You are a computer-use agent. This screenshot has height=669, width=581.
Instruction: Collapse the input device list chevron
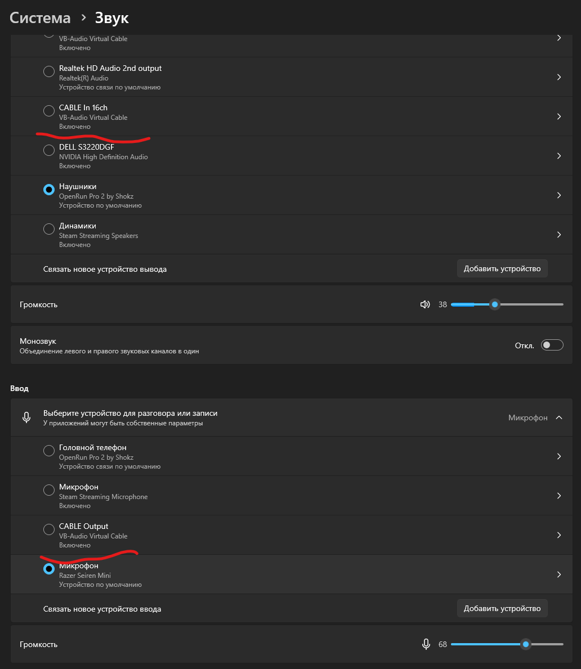[x=559, y=417]
